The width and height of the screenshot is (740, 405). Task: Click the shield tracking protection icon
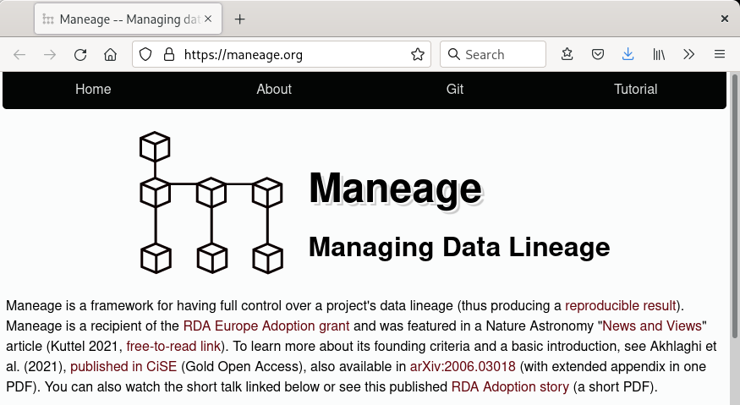click(x=145, y=55)
